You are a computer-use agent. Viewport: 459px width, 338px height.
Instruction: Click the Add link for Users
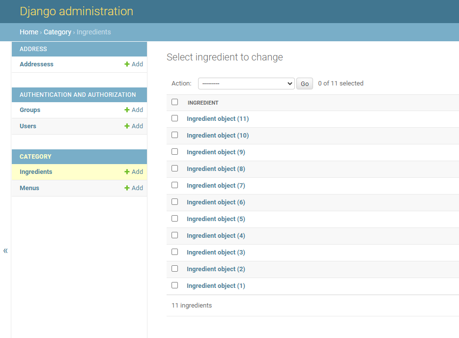134,126
